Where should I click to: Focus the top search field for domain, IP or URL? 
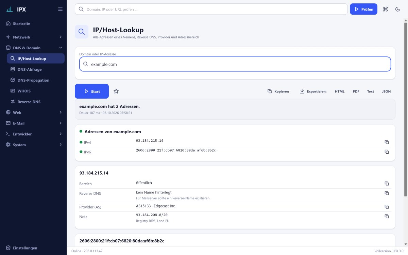211,9
